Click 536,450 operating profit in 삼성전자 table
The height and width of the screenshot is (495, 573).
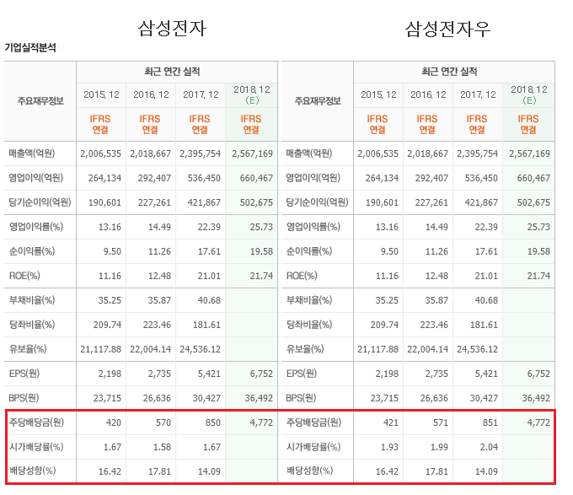coord(204,178)
